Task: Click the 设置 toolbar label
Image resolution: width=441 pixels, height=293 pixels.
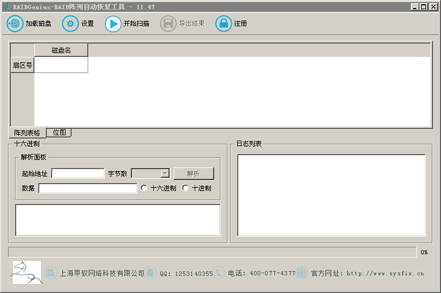Action: (x=88, y=24)
